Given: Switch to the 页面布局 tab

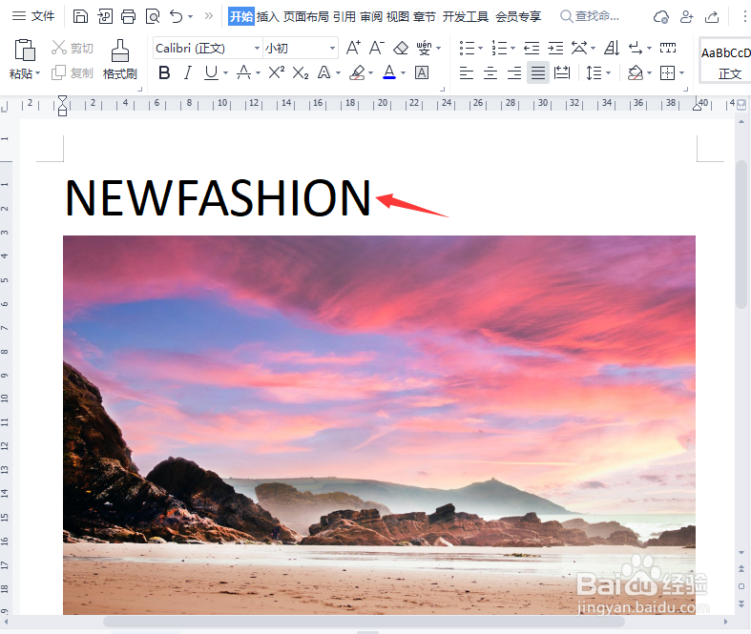Looking at the screenshot, I should pyautogui.click(x=306, y=17).
